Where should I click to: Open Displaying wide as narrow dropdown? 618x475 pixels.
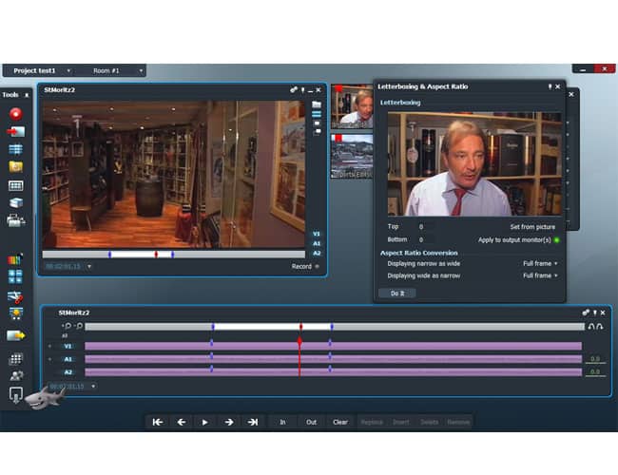541,275
